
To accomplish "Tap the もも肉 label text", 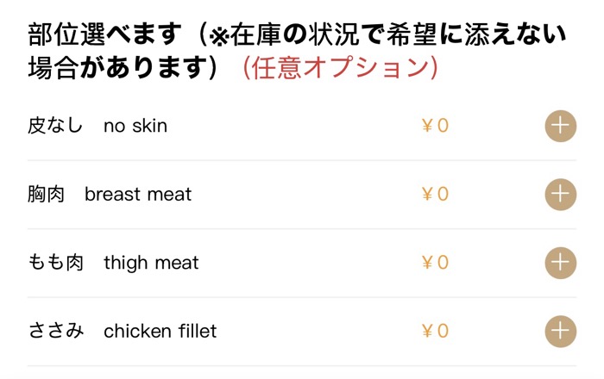I will tap(55, 262).
